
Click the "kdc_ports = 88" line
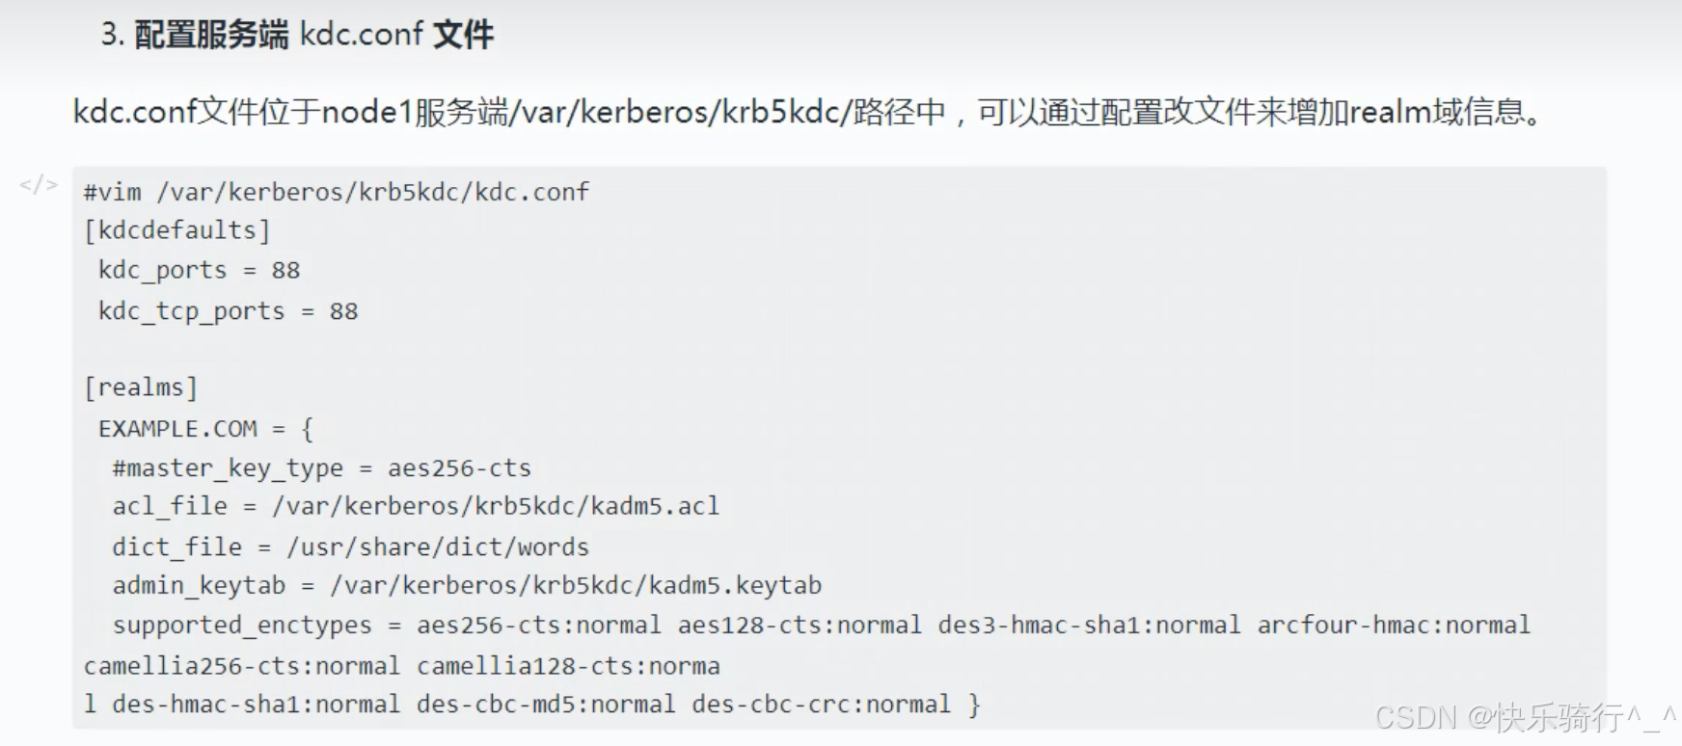199,271
